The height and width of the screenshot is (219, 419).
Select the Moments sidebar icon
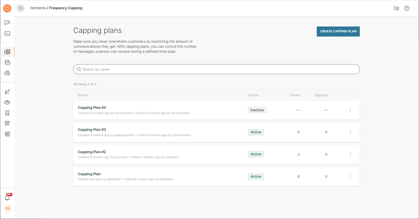point(7,52)
